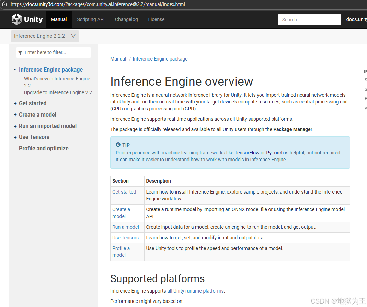Click the bold Package Manager text
The image size is (367, 307).
click(293, 129)
